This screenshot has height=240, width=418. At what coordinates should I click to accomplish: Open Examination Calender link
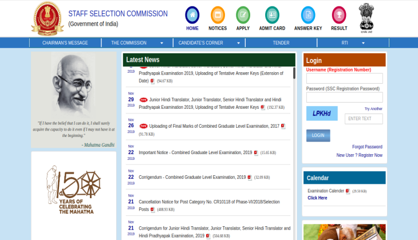(326, 191)
